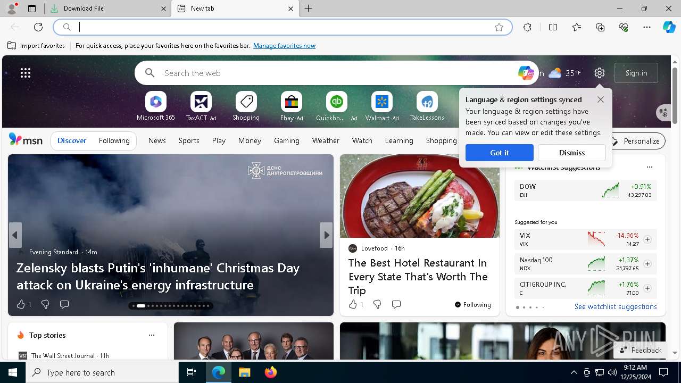Open the TakeLessons shortcut
Screen dimensions: 681x383
pos(427,106)
